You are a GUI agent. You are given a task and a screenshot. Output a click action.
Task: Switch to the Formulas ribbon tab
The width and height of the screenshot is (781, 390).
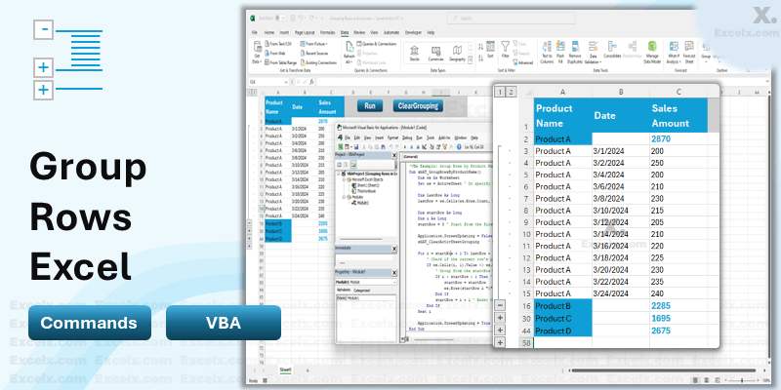pyautogui.click(x=327, y=32)
